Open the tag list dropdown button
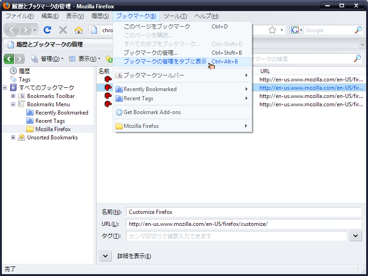The image size is (368, 276). (x=355, y=236)
